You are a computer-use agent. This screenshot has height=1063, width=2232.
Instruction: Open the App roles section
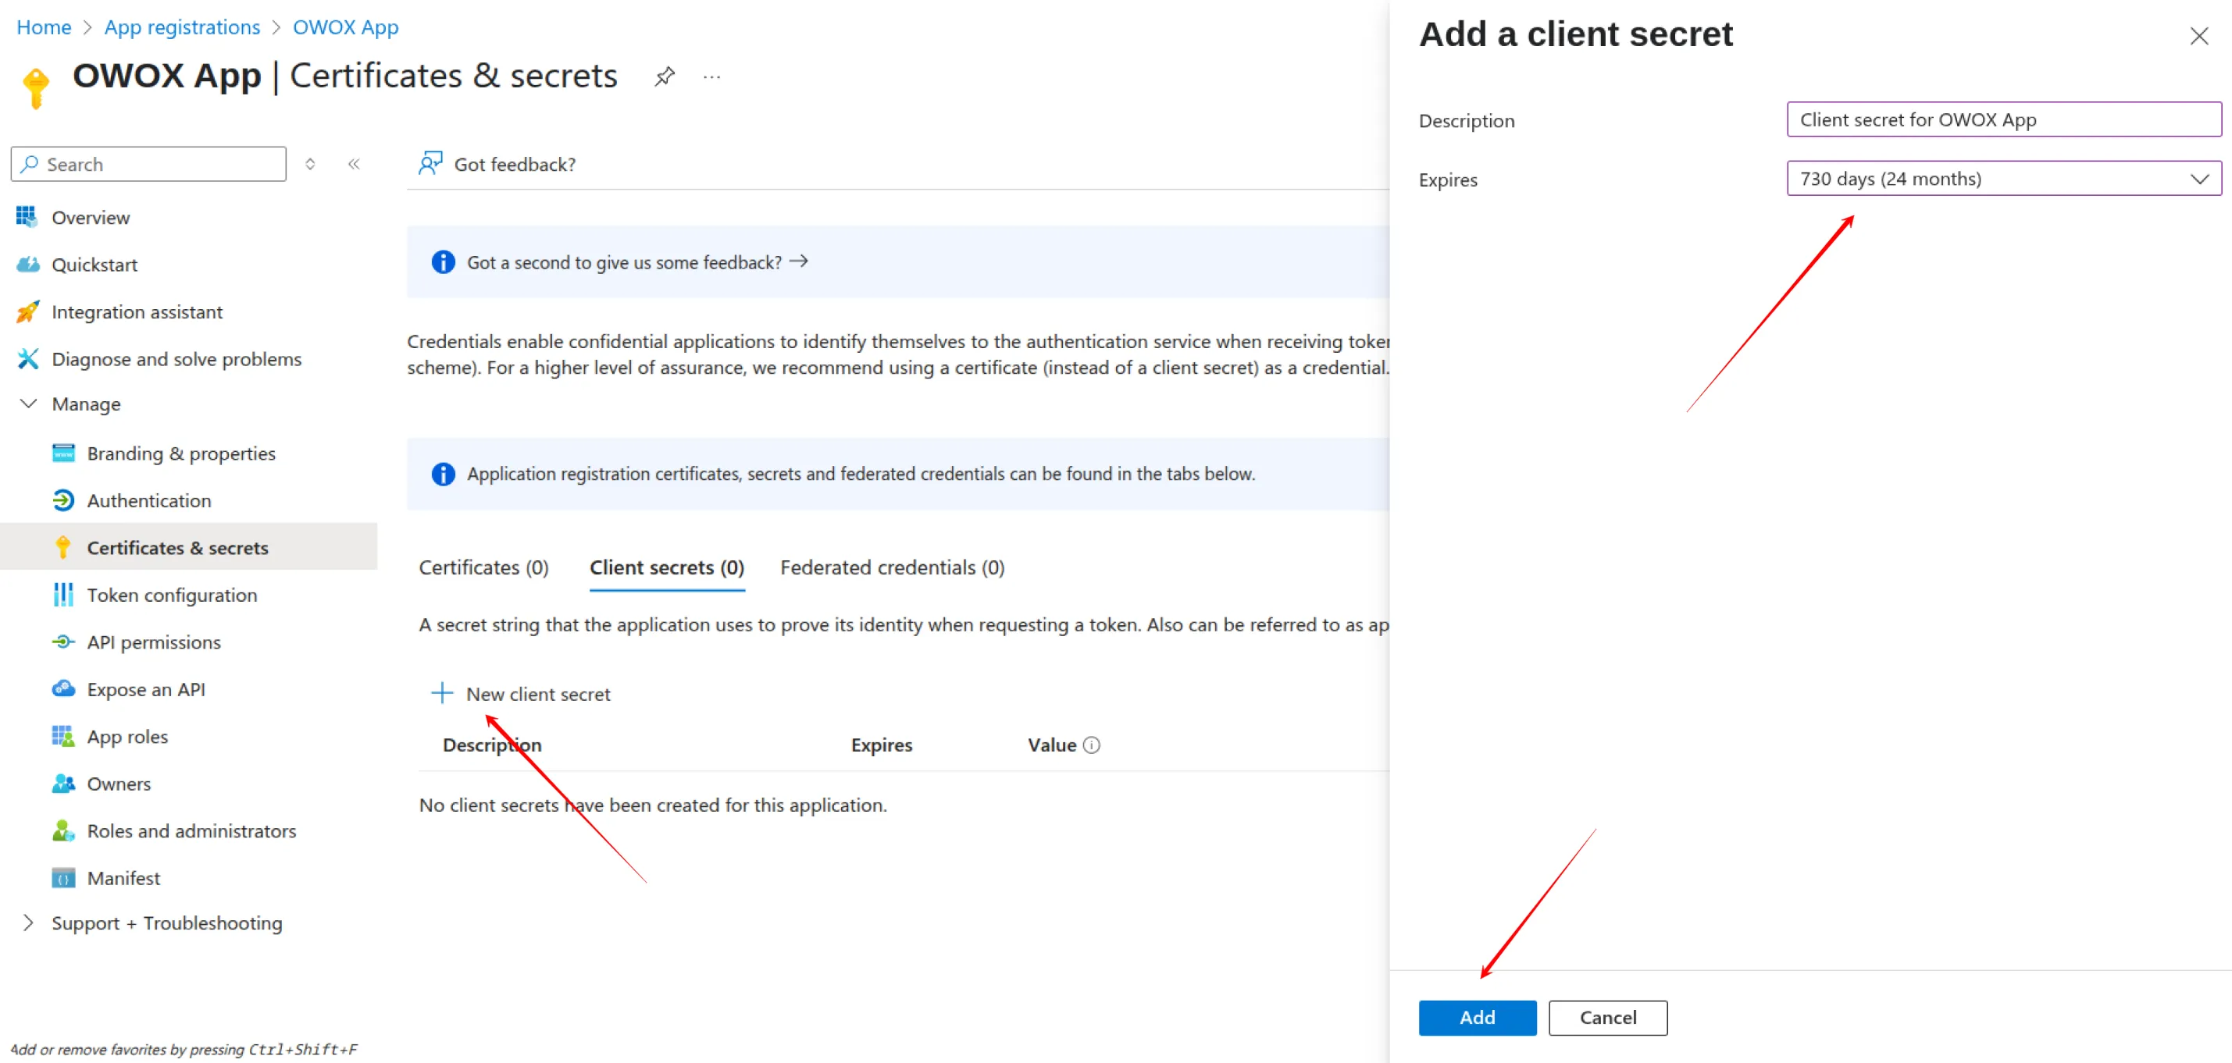[127, 737]
